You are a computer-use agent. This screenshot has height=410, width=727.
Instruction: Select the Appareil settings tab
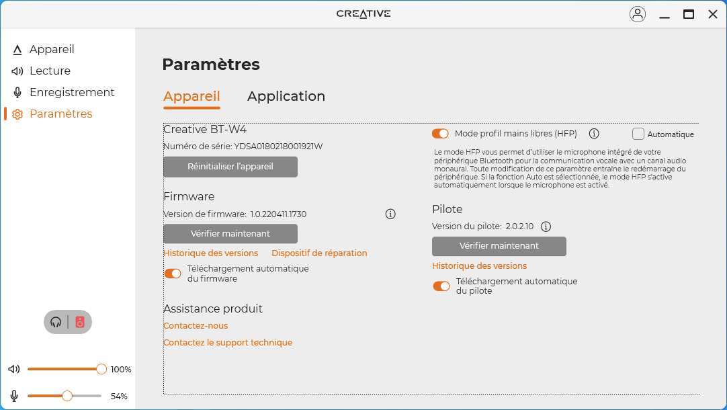tap(191, 97)
